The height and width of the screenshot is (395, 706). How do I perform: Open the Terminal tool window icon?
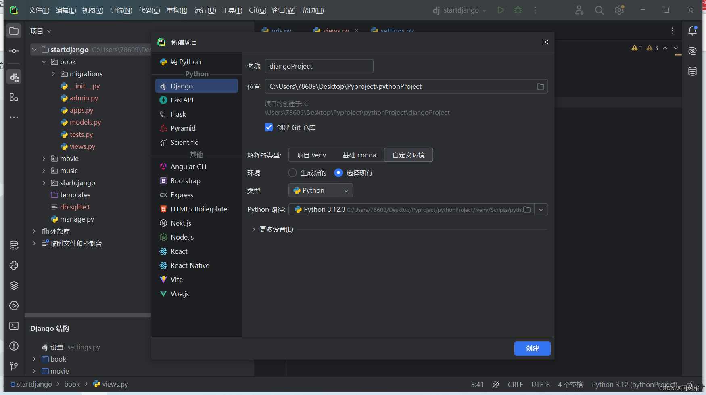(14, 326)
